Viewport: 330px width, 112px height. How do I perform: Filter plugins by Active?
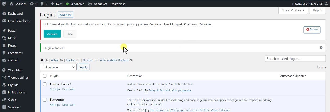55,60
